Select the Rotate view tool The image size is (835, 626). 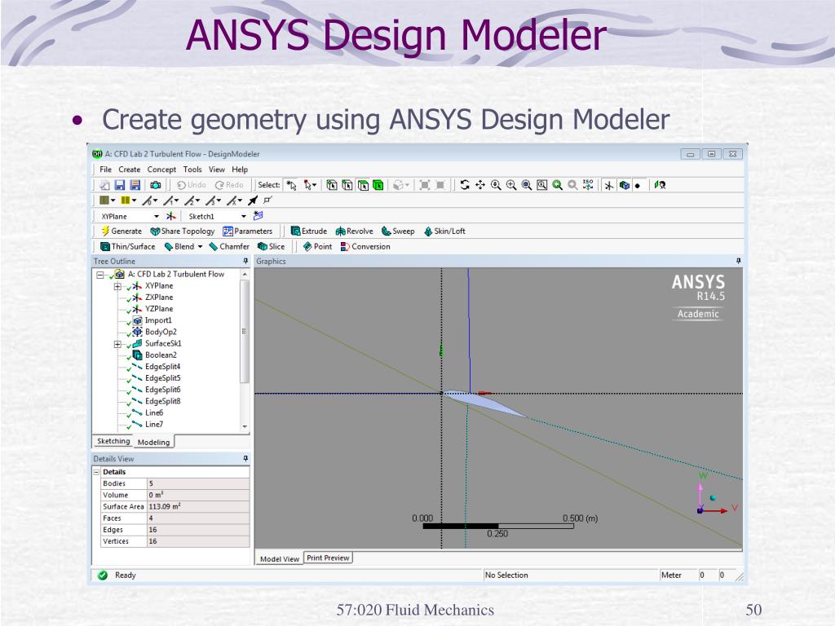(x=464, y=185)
